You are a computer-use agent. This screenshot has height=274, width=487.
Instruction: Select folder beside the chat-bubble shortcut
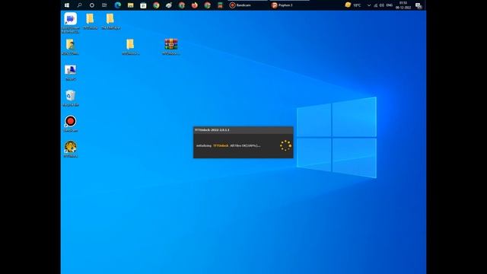[x=90, y=21]
